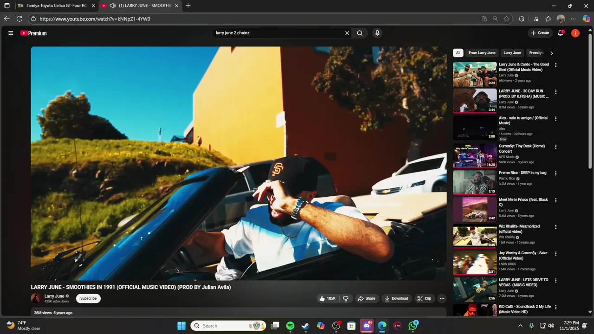Image resolution: width=594 pixels, height=334 pixels.
Task: Open options menu for Premo Rice video
Action: pyautogui.click(x=555, y=173)
